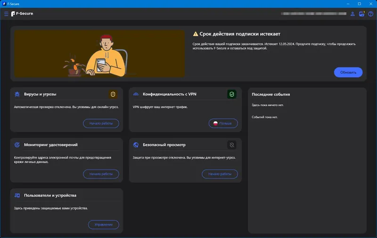
Task: Click the Viruses and threats bug icon
Action: 17,94
